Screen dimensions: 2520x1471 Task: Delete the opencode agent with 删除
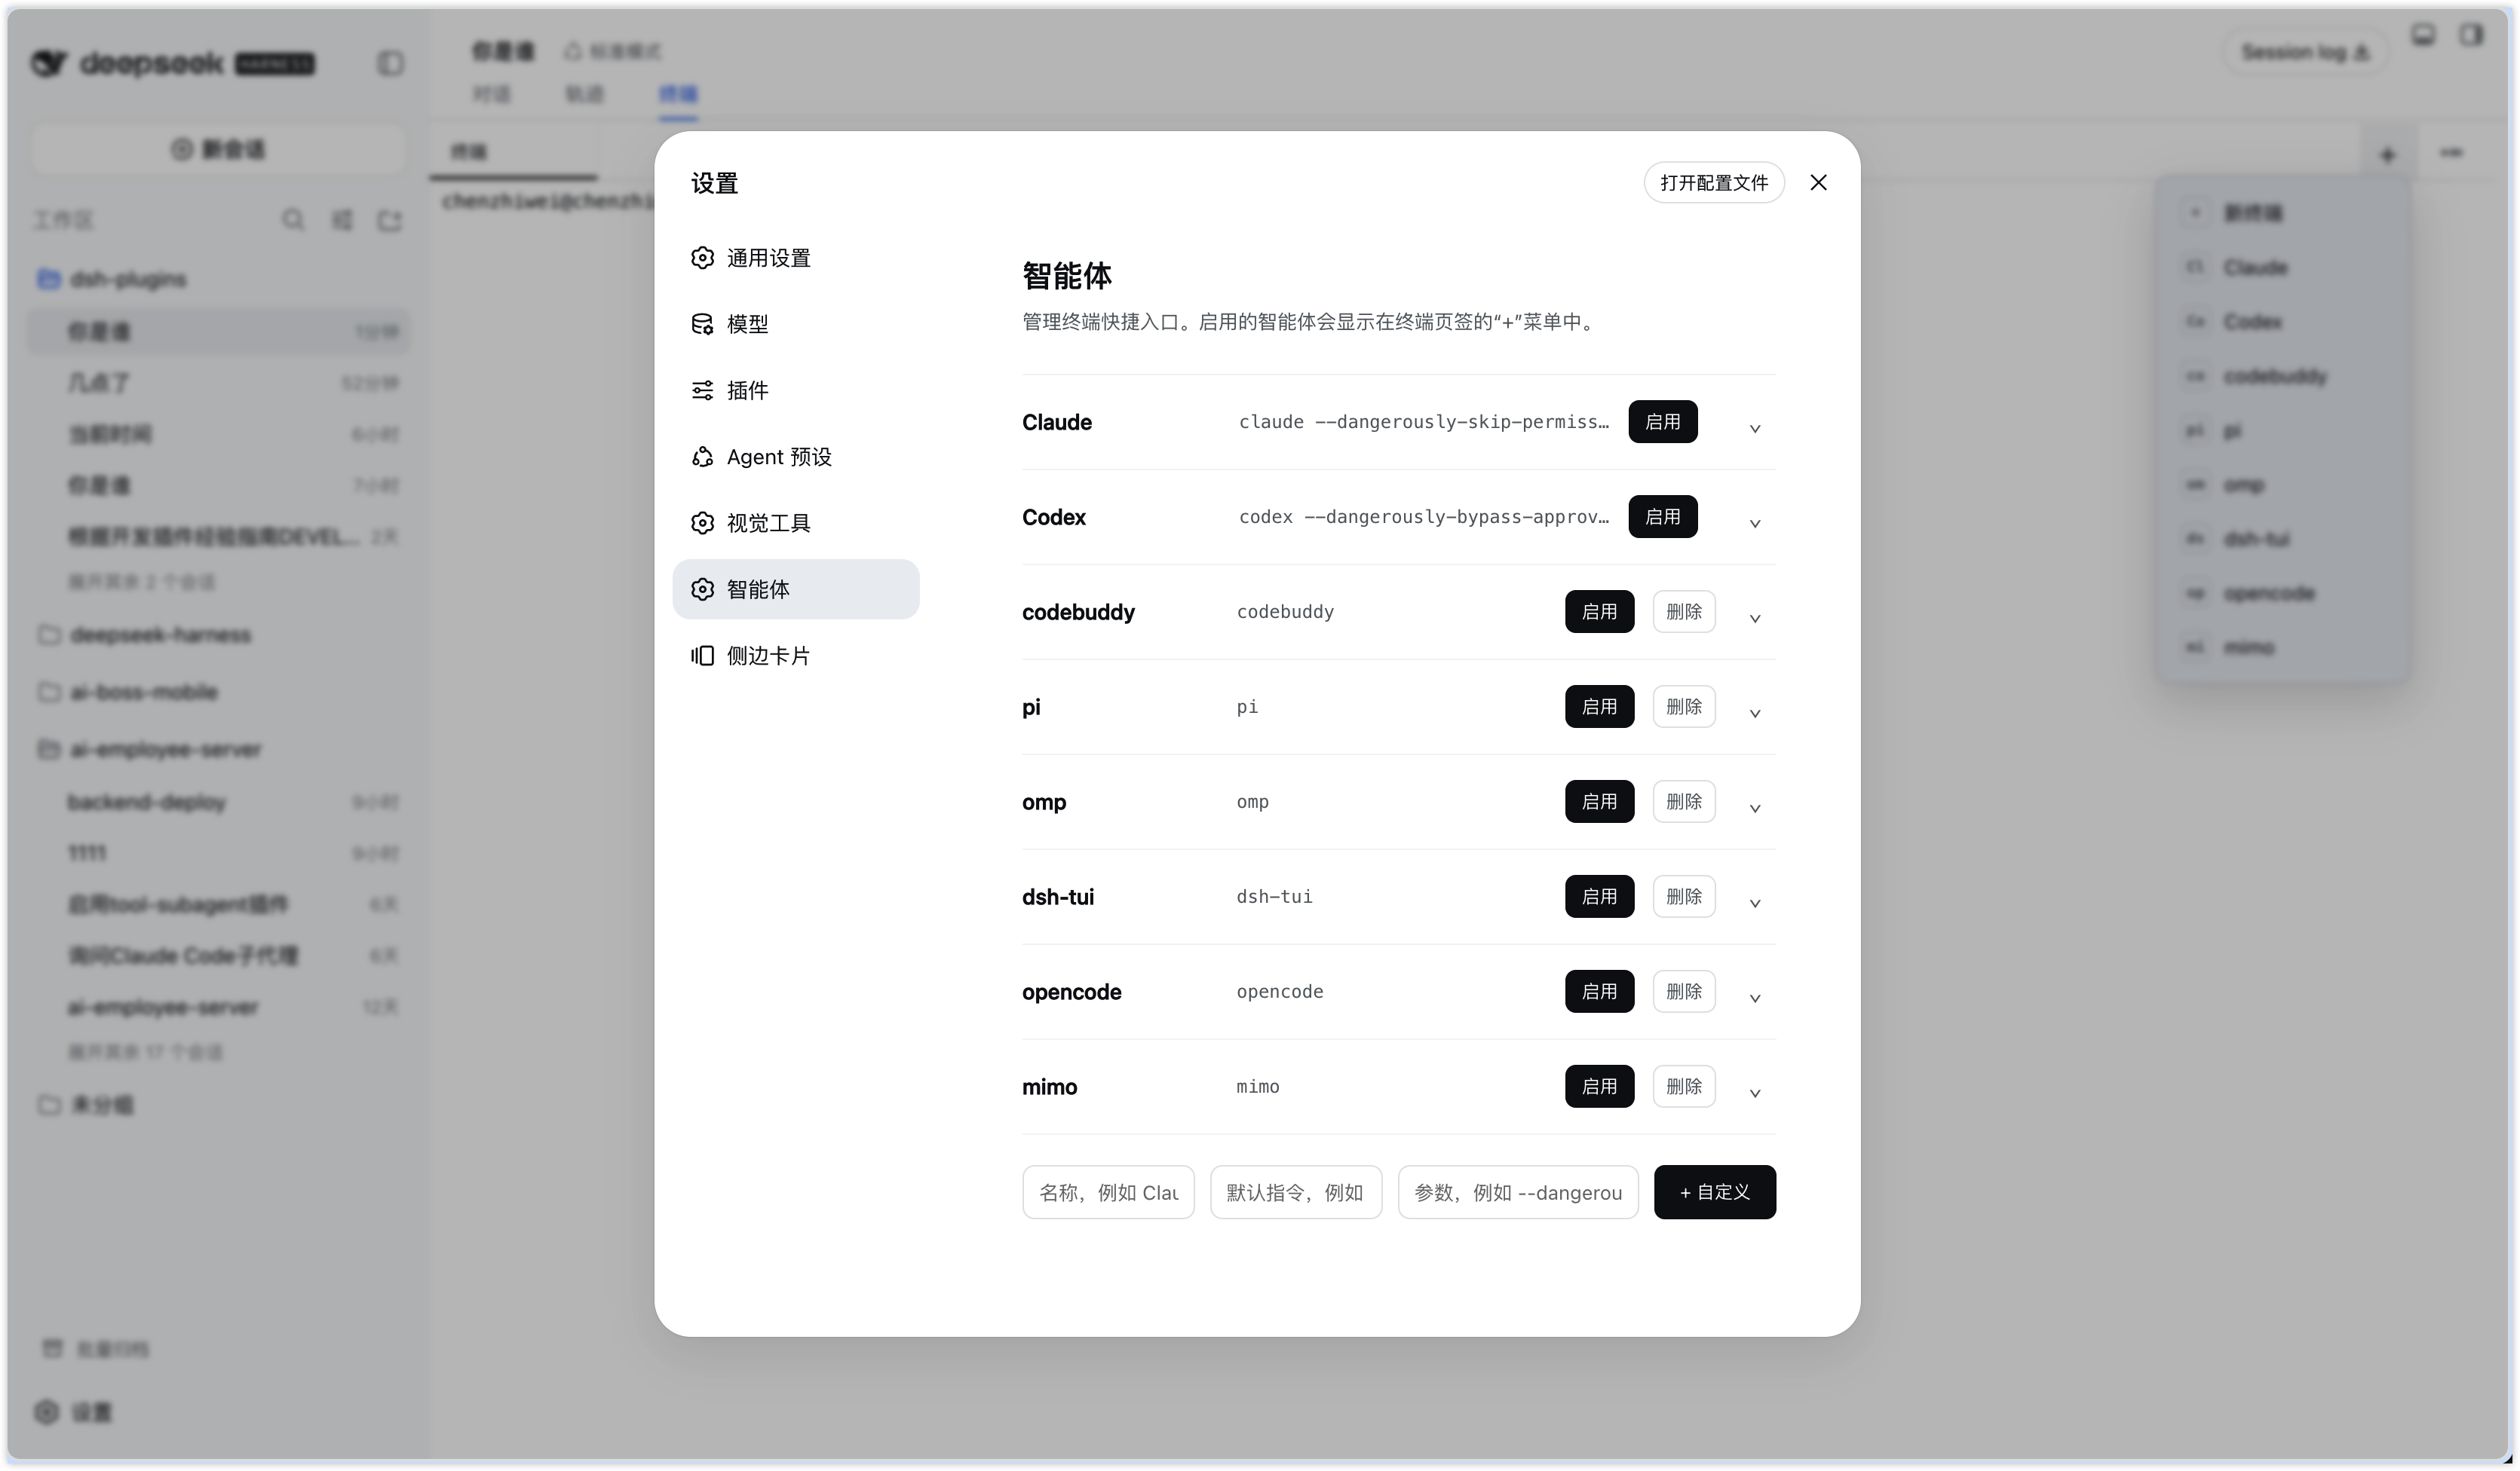click(1684, 991)
